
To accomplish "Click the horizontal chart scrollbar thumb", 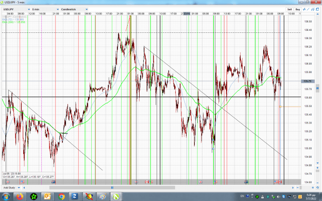I will 112,188.
